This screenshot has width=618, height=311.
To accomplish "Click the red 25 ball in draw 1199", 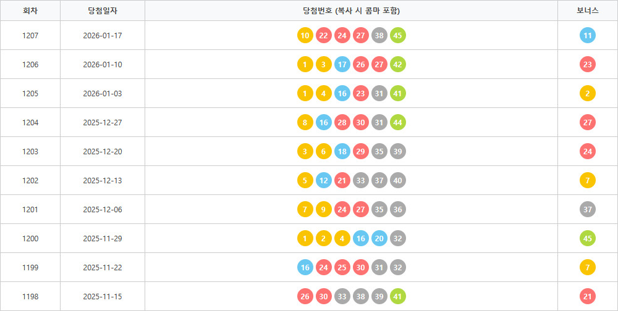I will (x=342, y=268).
